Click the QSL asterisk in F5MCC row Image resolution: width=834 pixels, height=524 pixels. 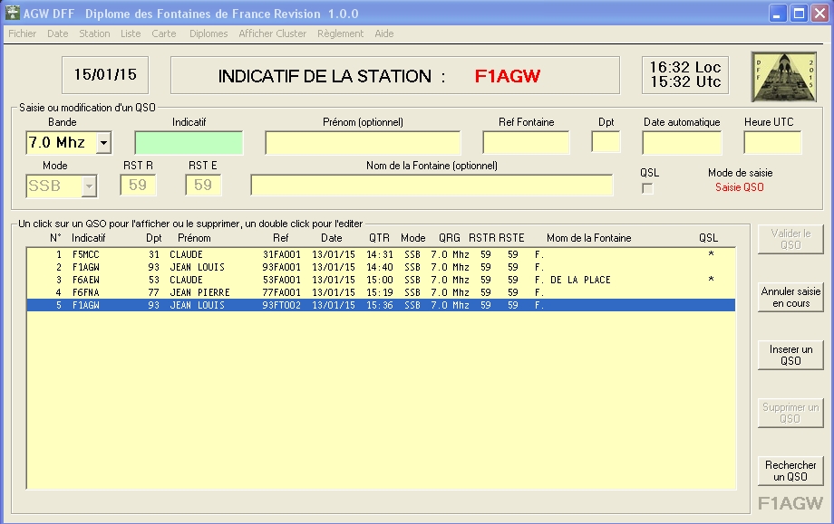coord(711,253)
